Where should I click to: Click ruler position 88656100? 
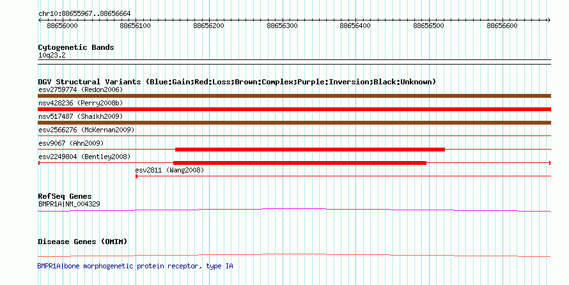point(135,26)
